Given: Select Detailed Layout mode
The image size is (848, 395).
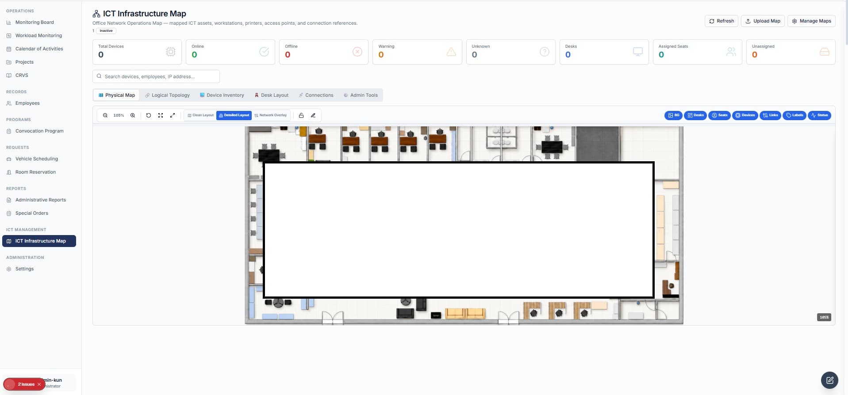Looking at the screenshot, I should 234,115.
